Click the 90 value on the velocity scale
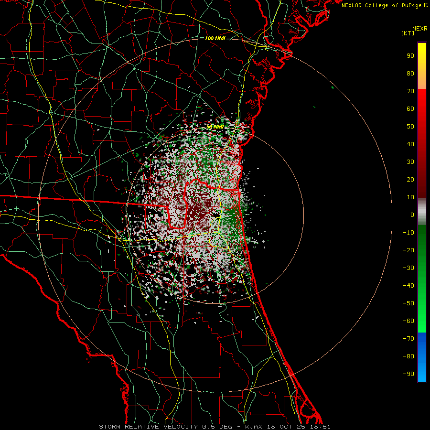Image resolution: width=430 pixels, height=430 pixels. (x=410, y=56)
